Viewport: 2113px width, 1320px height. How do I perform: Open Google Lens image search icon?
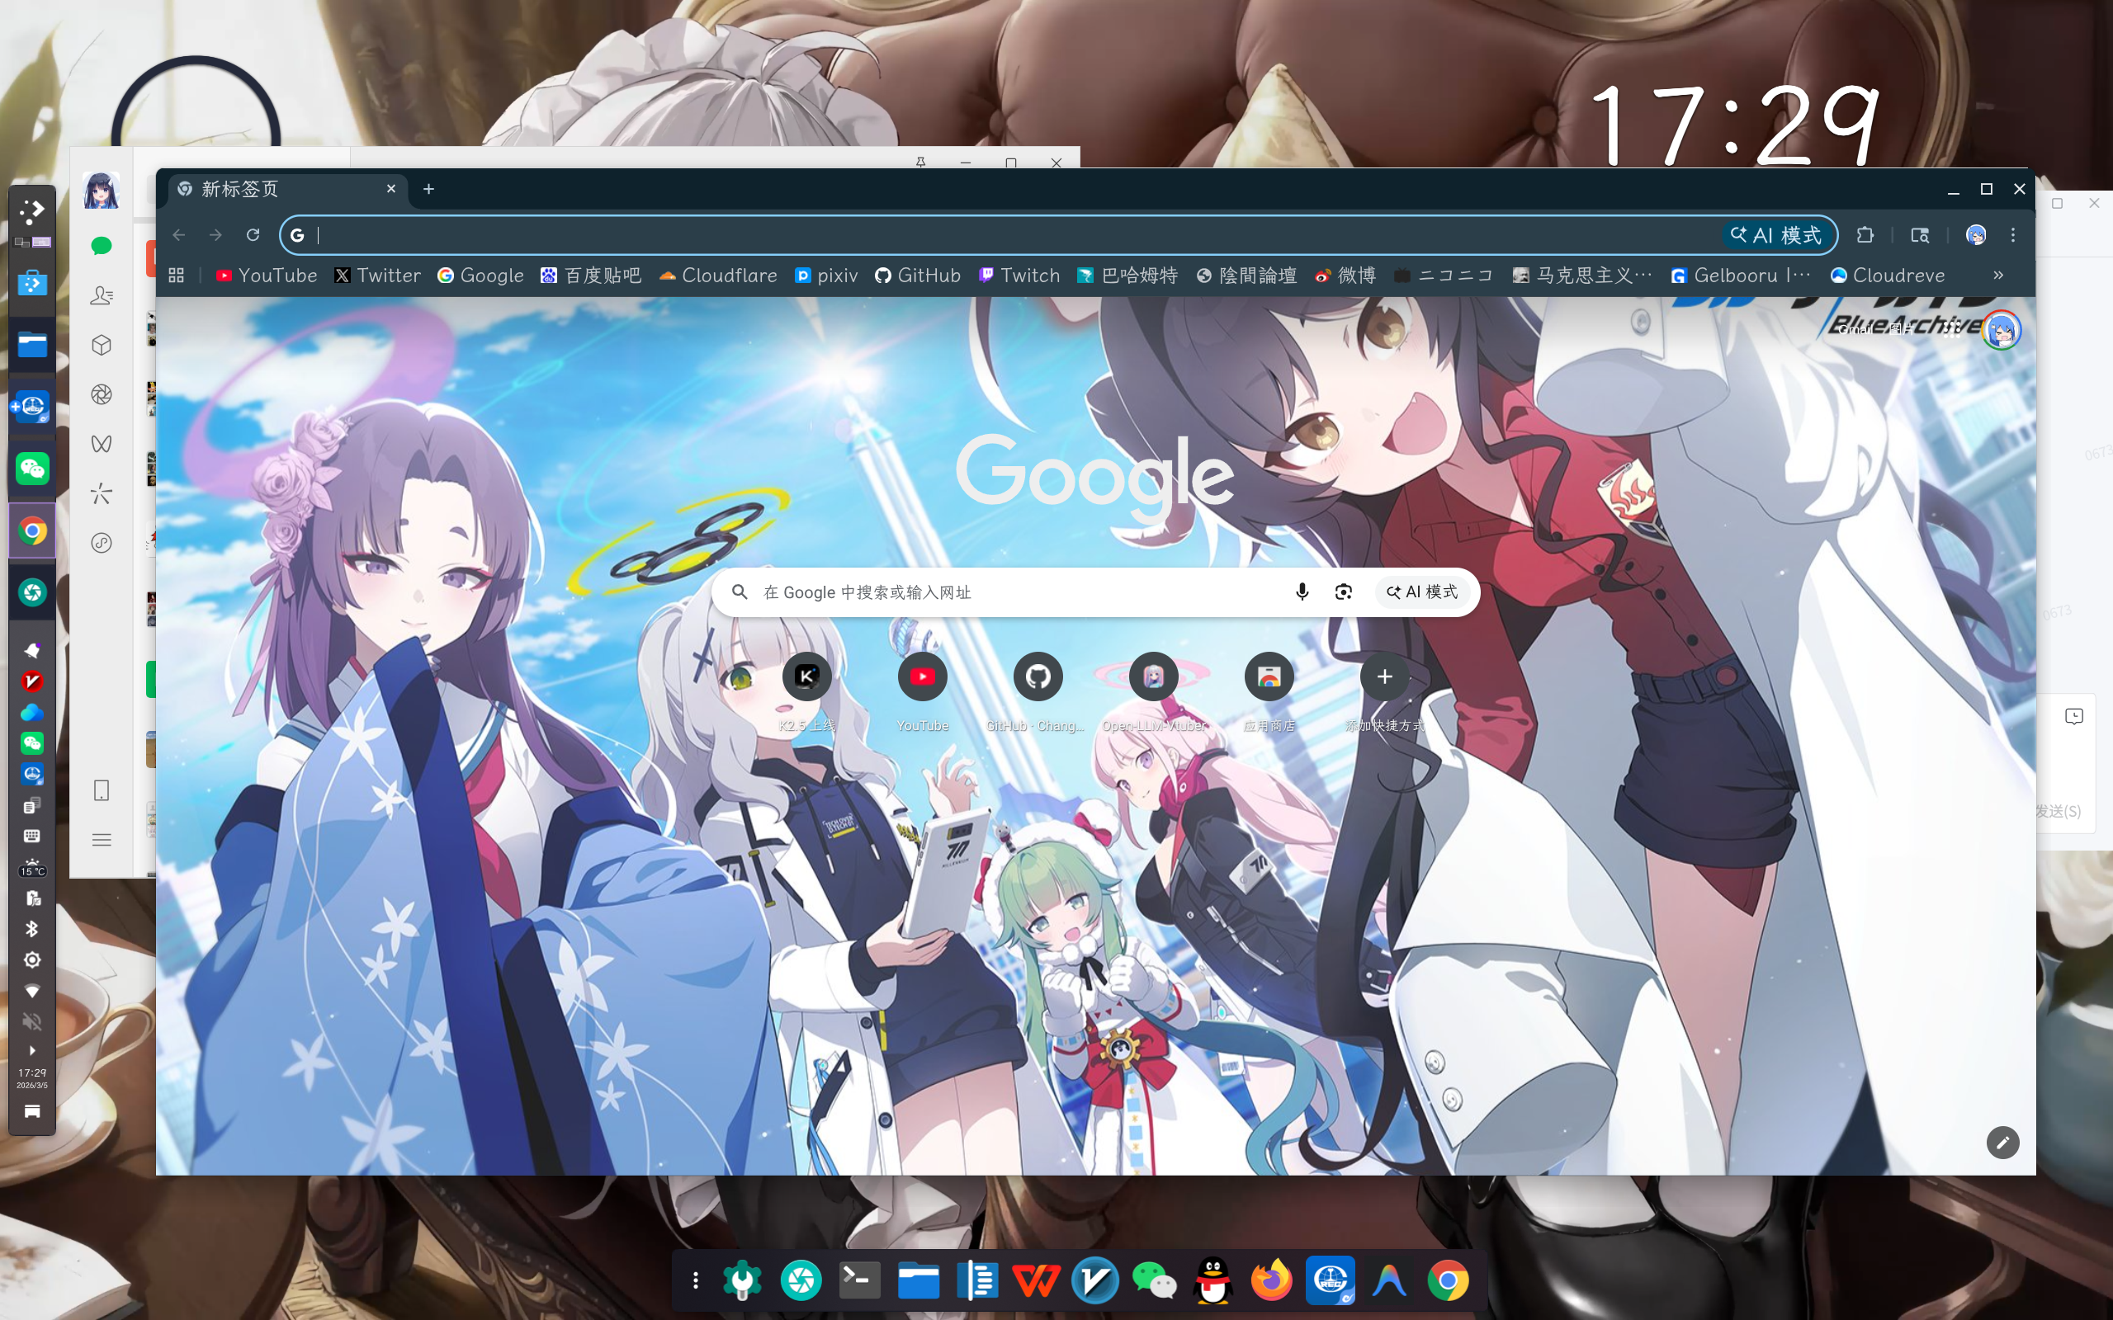[1343, 592]
